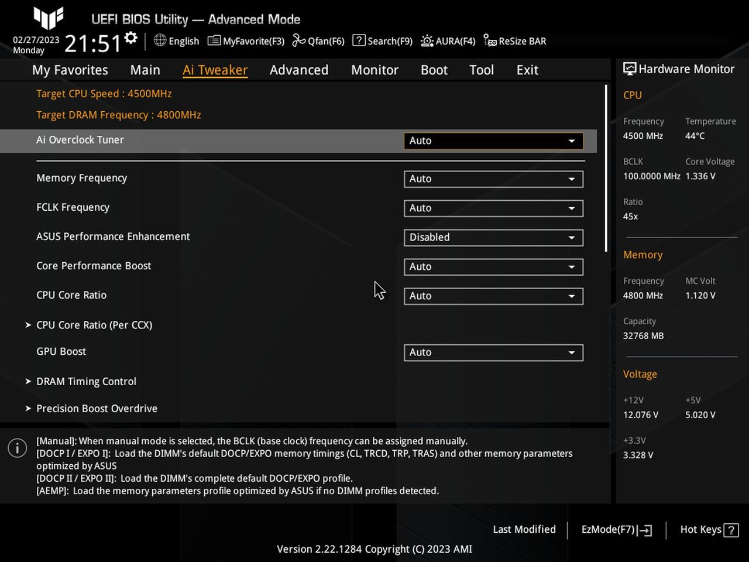The image size is (749, 562).
Task: Click Core Voltage 1.336 V value
Action: coord(700,176)
